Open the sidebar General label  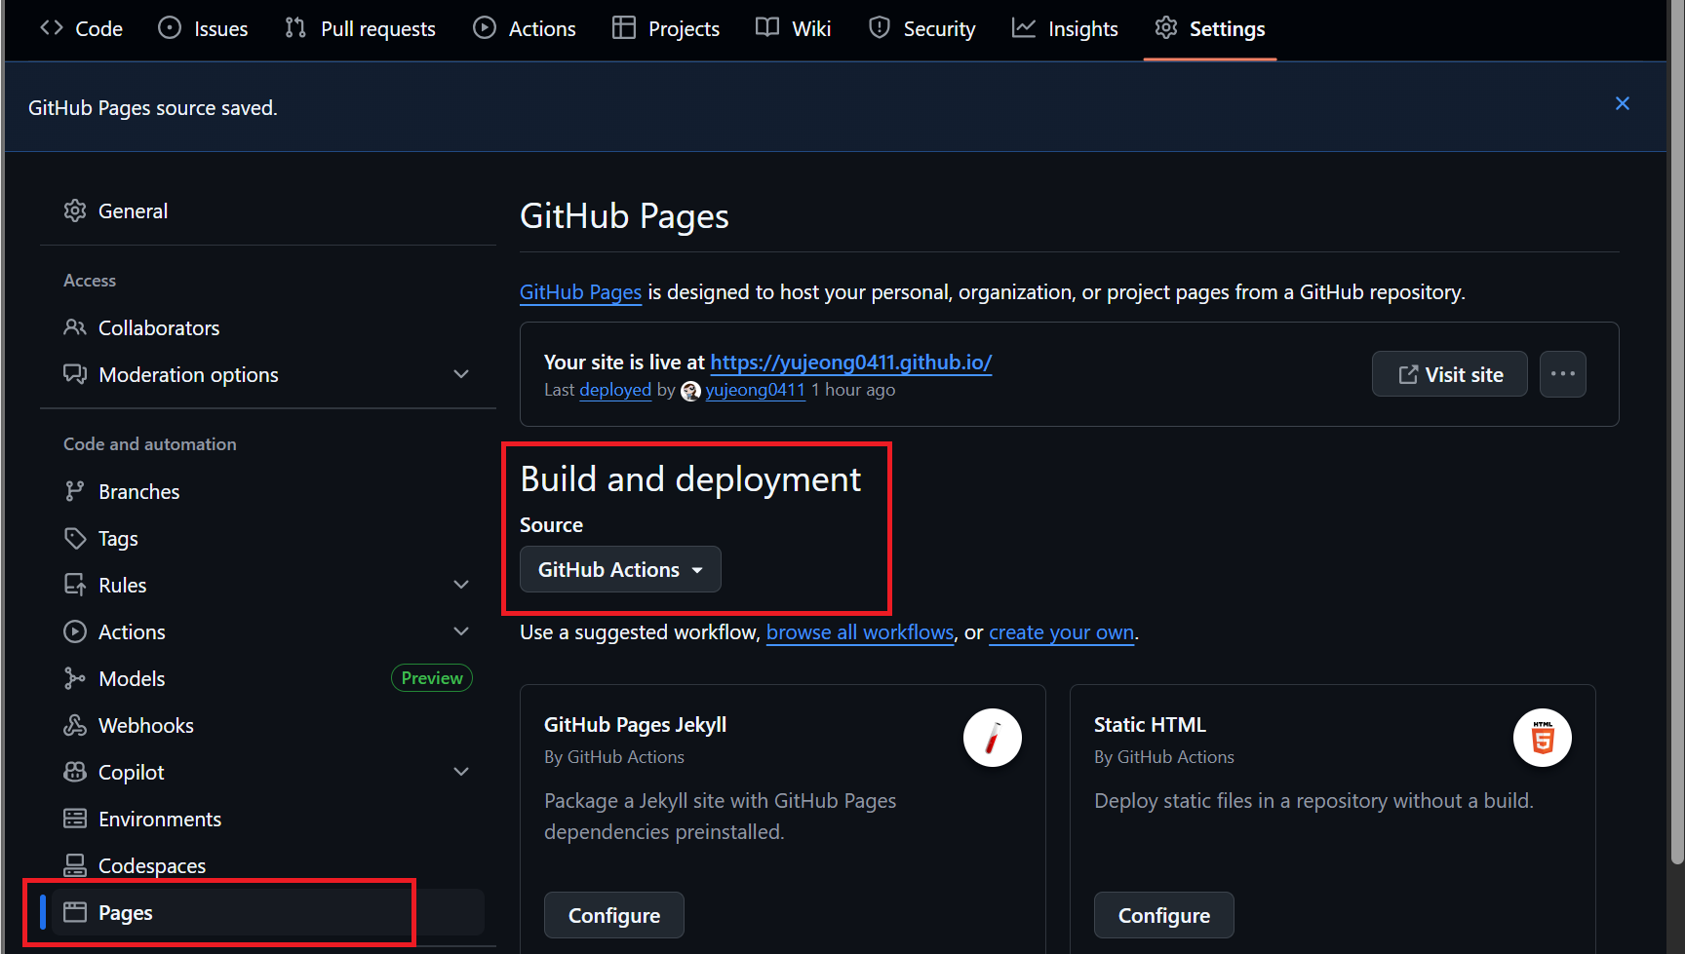click(133, 211)
